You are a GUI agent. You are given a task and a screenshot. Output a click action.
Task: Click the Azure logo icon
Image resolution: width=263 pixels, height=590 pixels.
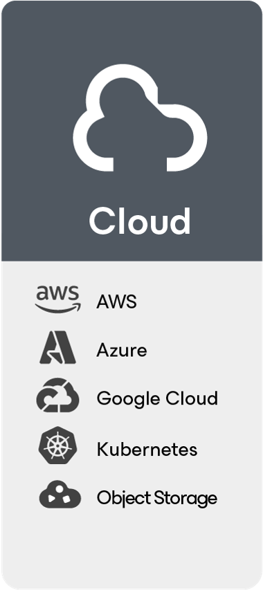(57, 347)
